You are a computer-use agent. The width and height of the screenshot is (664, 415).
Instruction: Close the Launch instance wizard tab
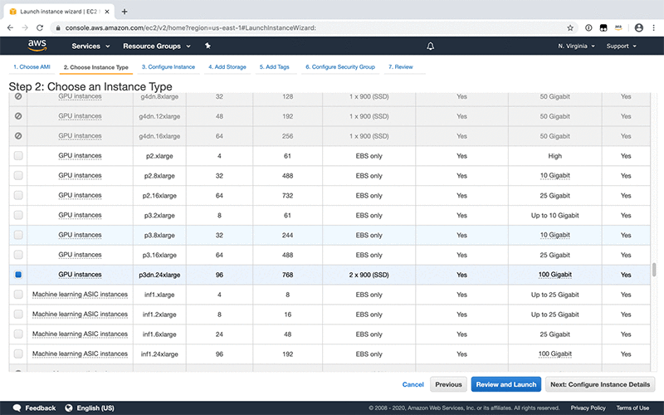point(107,12)
